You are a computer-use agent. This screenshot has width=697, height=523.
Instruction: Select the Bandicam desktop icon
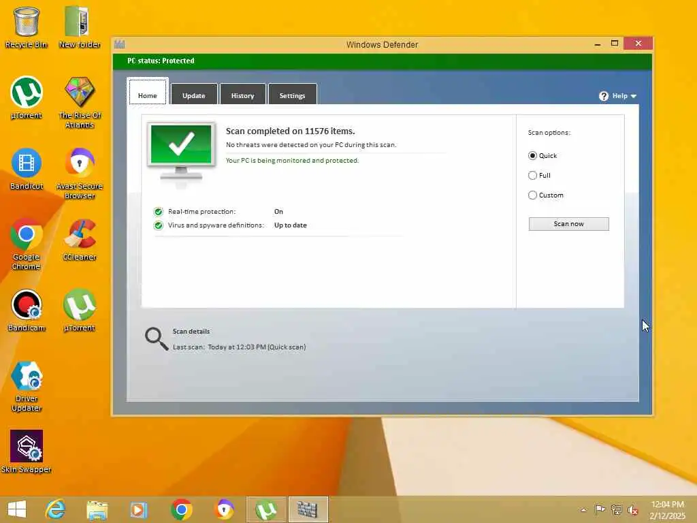click(x=27, y=311)
